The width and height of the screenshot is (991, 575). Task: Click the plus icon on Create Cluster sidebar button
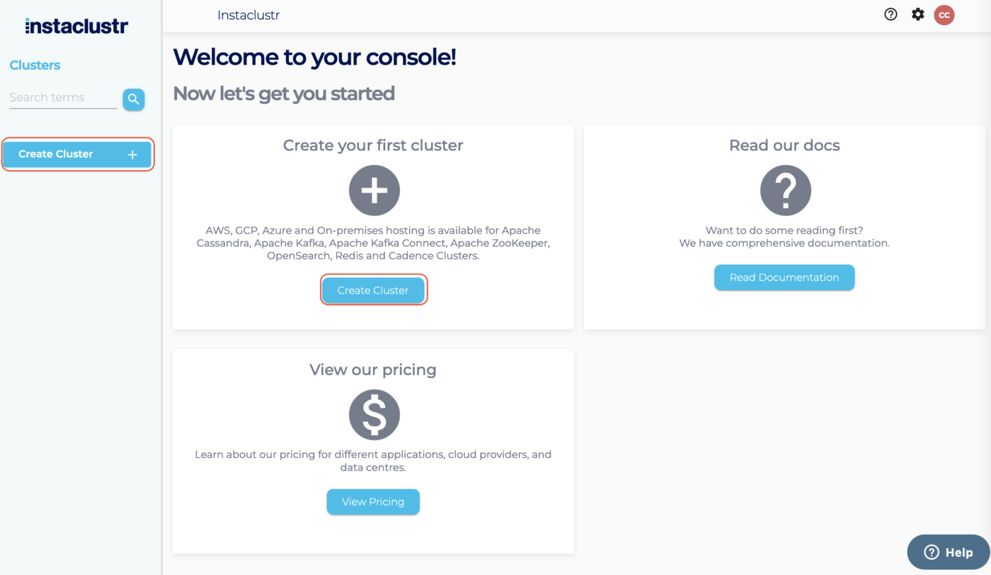point(132,154)
